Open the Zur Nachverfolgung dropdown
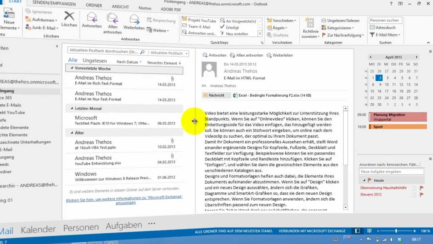This screenshot has height=244, width=433. pyautogui.click(x=343, y=35)
